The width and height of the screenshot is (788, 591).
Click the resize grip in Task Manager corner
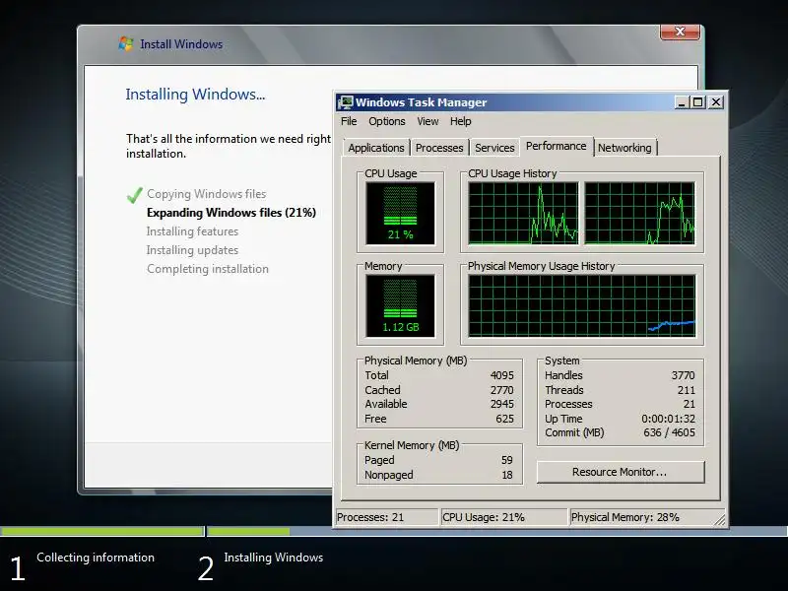click(720, 520)
